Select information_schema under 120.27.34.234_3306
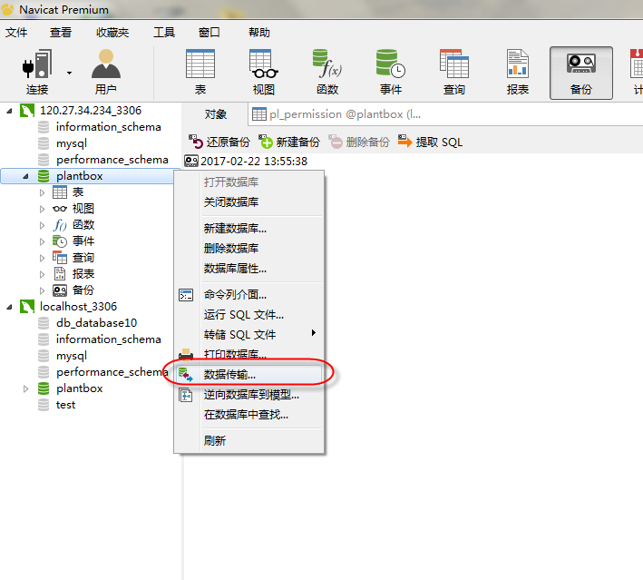 pos(108,127)
